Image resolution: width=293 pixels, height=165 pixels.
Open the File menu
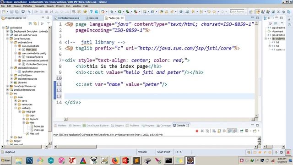[3, 6]
